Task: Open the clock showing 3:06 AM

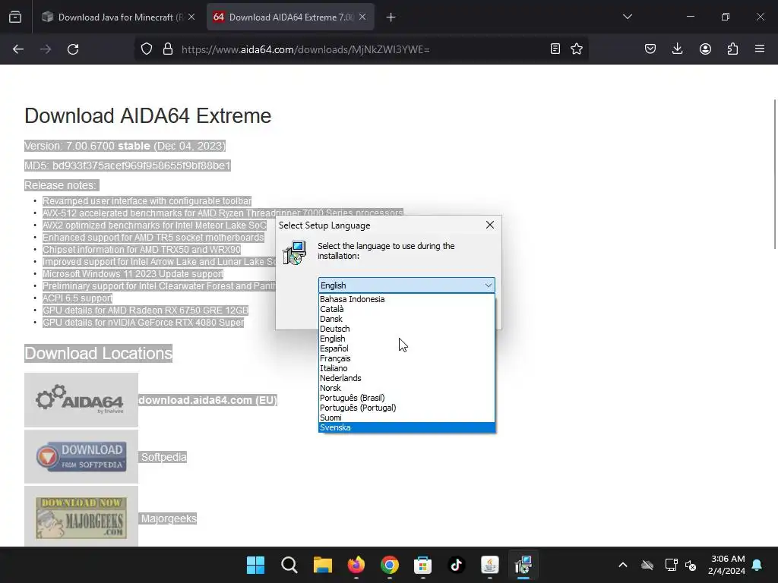Action: (727, 565)
